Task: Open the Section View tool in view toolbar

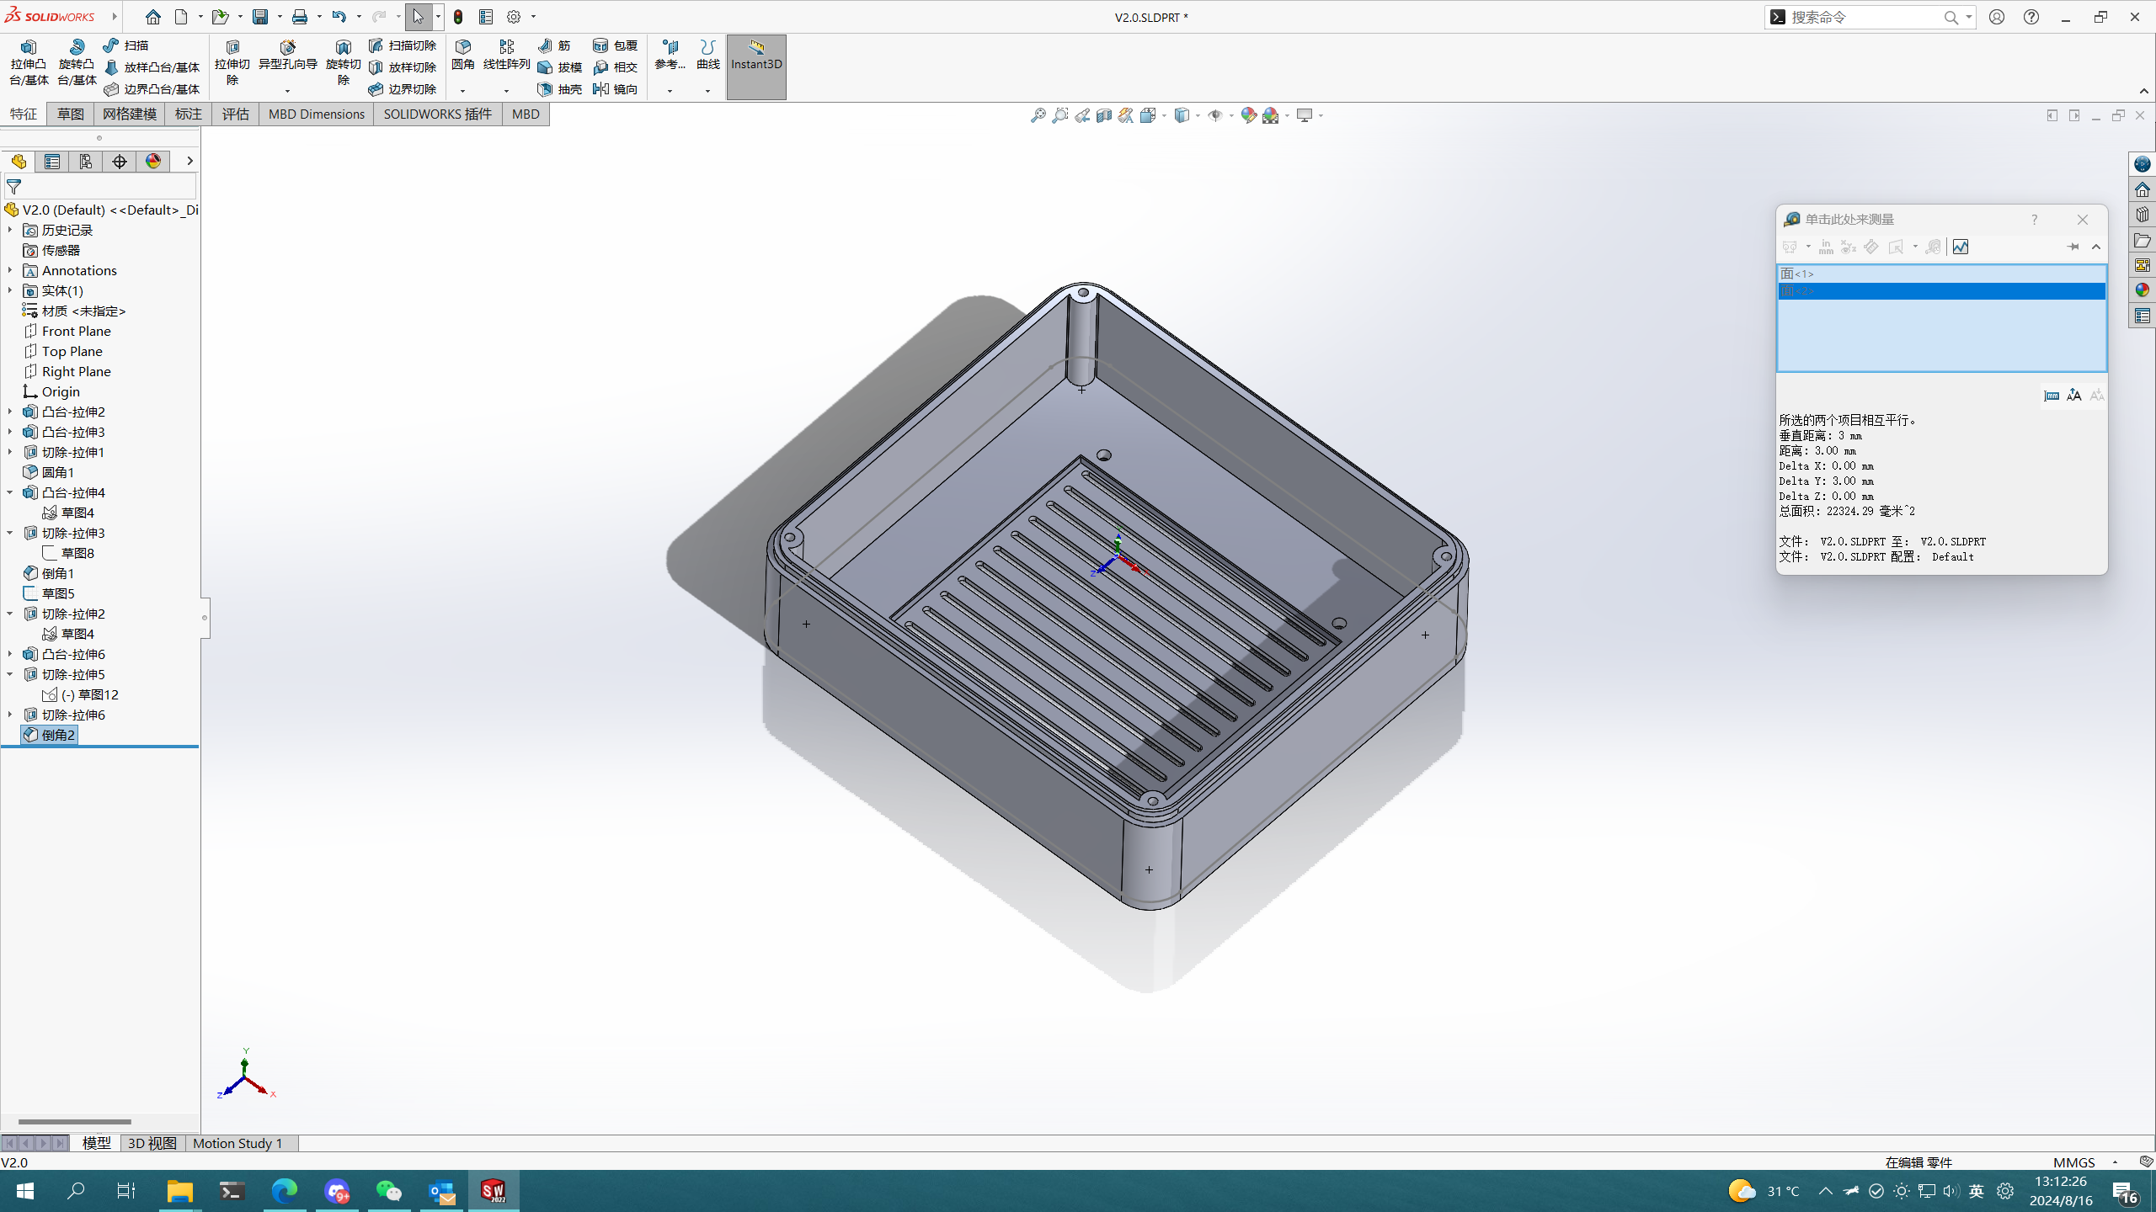Action: pos(1103,115)
